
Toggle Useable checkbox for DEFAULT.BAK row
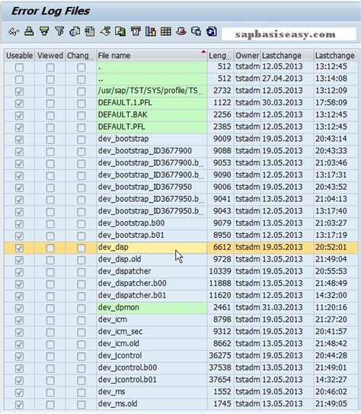coord(19,115)
